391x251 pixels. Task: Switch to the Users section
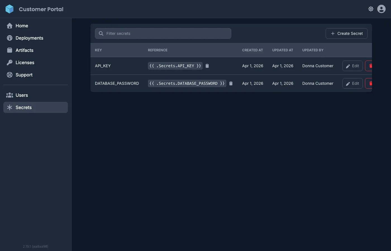[x=22, y=95]
